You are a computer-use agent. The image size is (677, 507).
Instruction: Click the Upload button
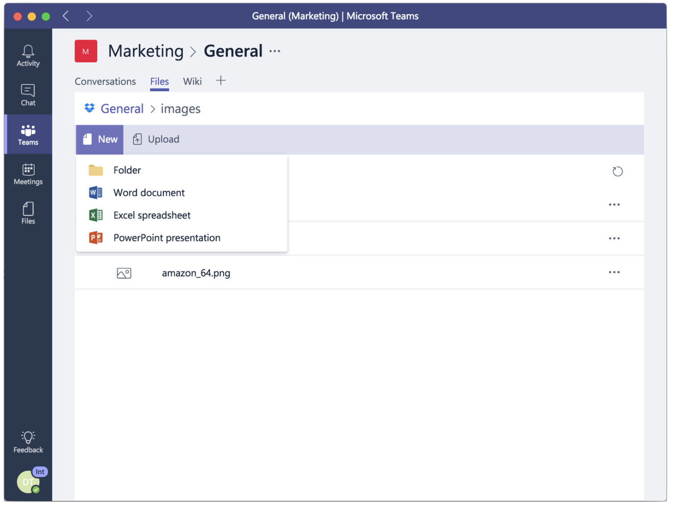[x=156, y=139]
